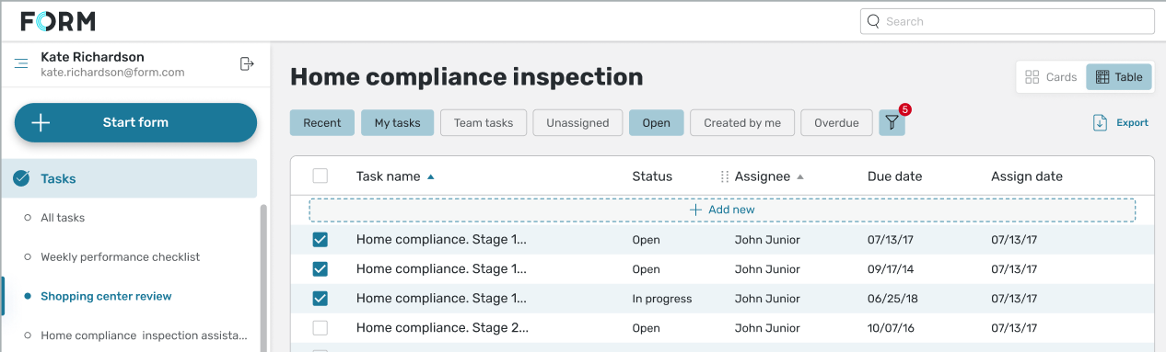Click the Due date column header
This screenshot has width=1166, height=352.
click(894, 176)
